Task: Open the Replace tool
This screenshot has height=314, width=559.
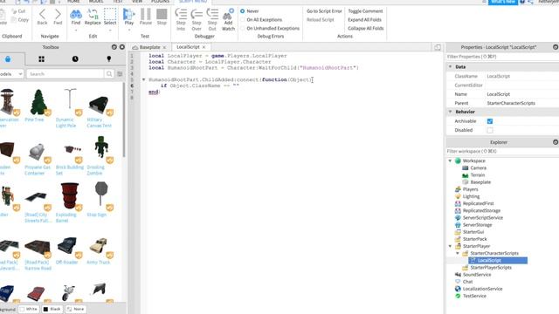Action: tap(93, 17)
